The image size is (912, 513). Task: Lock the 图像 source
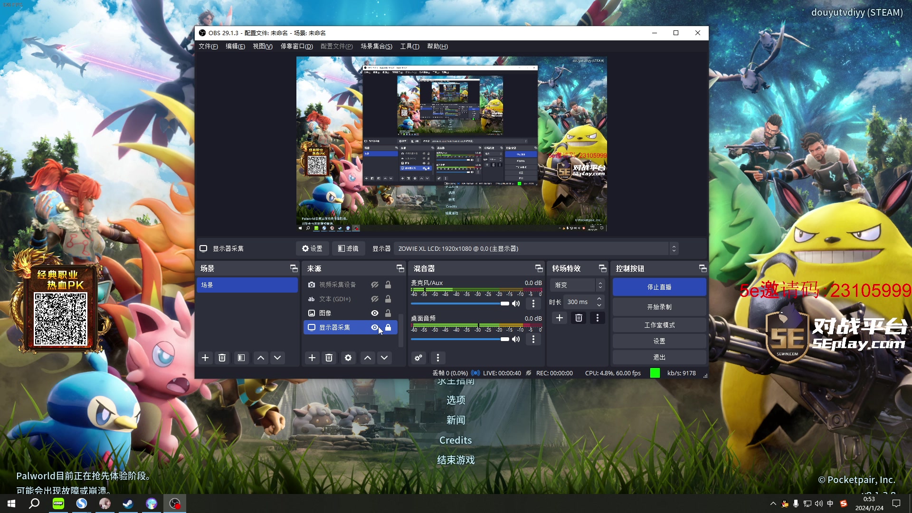(x=388, y=313)
